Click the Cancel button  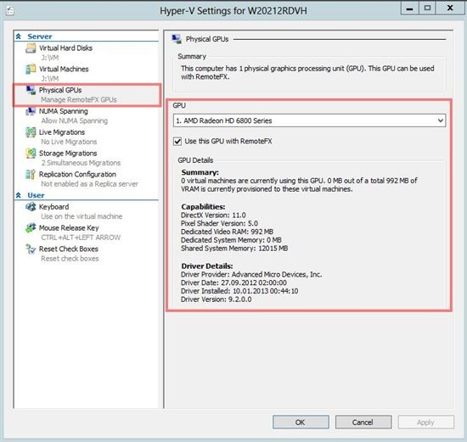pyautogui.click(x=363, y=422)
